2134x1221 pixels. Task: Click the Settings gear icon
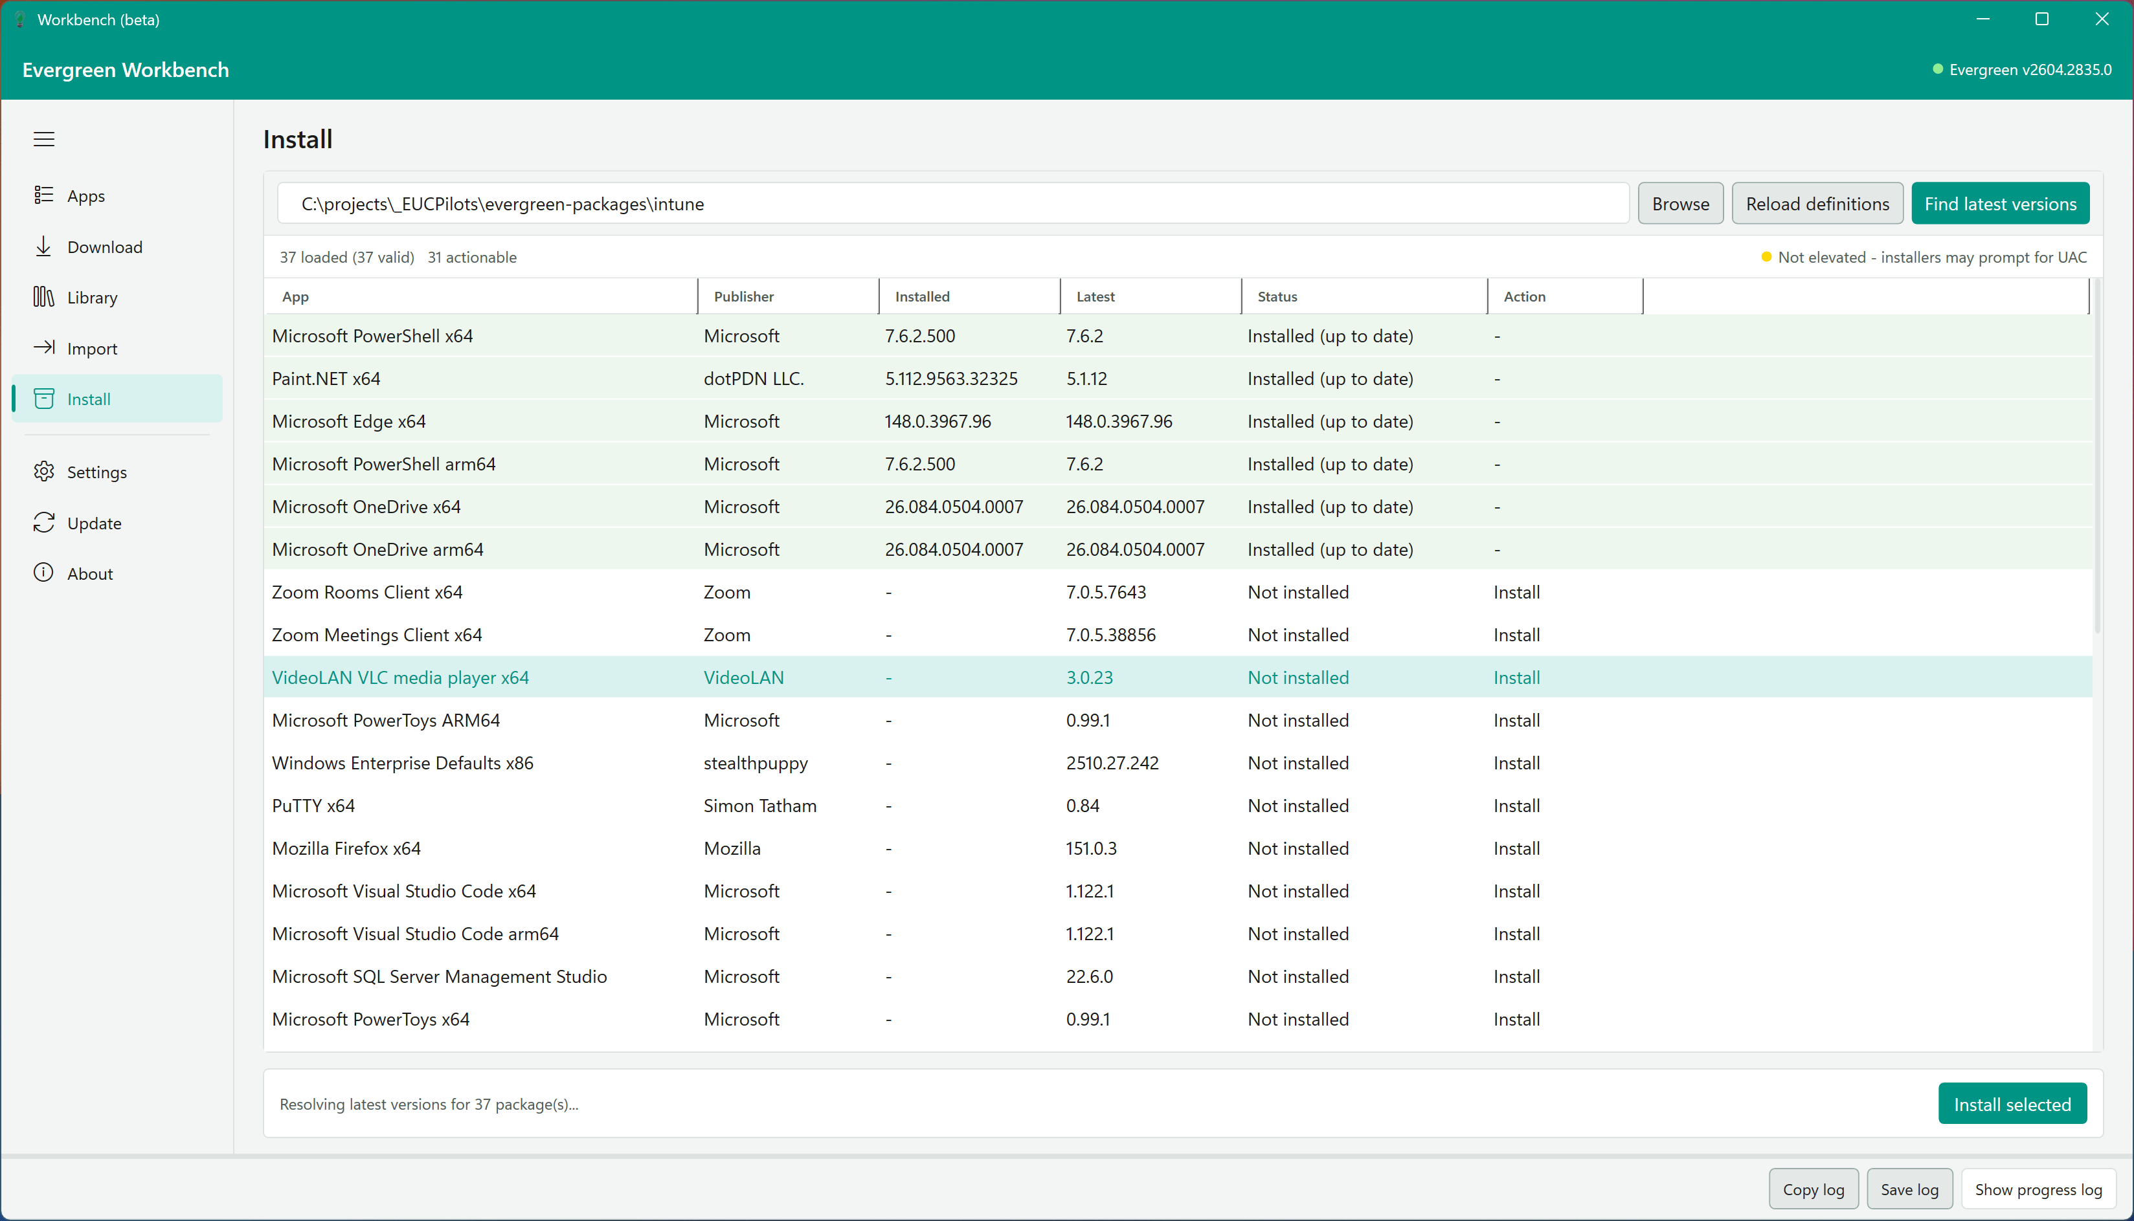[x=43, y=471]
